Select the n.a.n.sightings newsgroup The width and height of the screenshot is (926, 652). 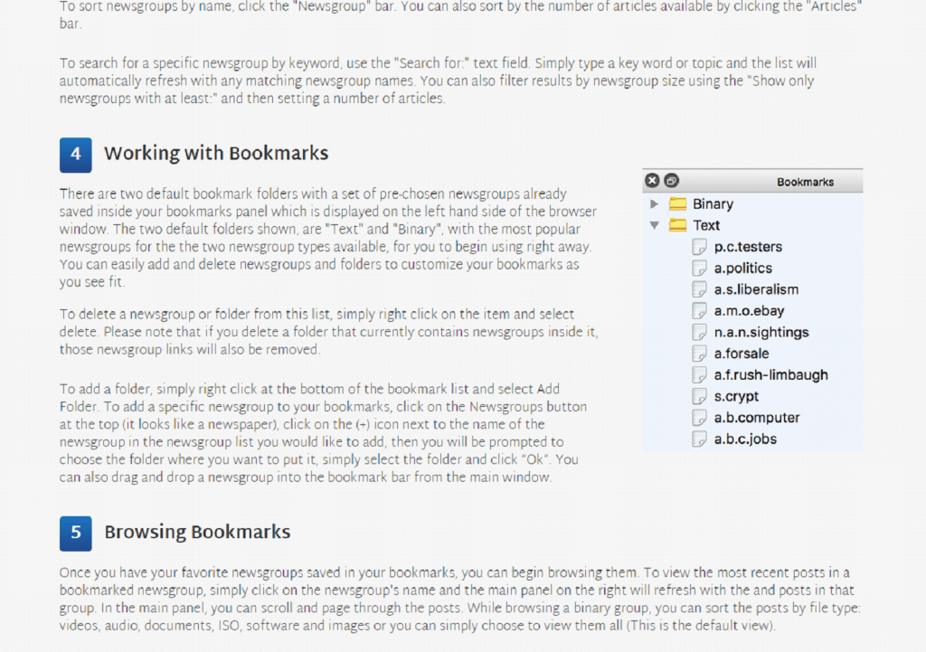pos(761,332)
